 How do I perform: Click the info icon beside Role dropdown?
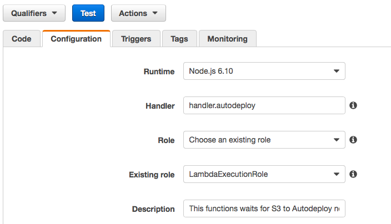pos(353,140)
